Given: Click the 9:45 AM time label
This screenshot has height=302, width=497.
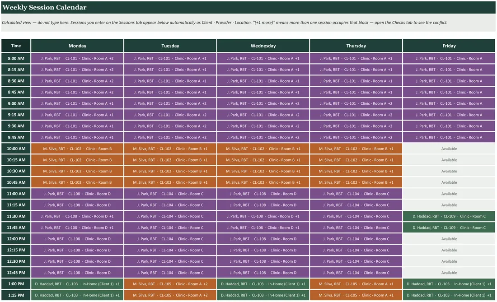Looking at the screenshot, I should point(16,137).
